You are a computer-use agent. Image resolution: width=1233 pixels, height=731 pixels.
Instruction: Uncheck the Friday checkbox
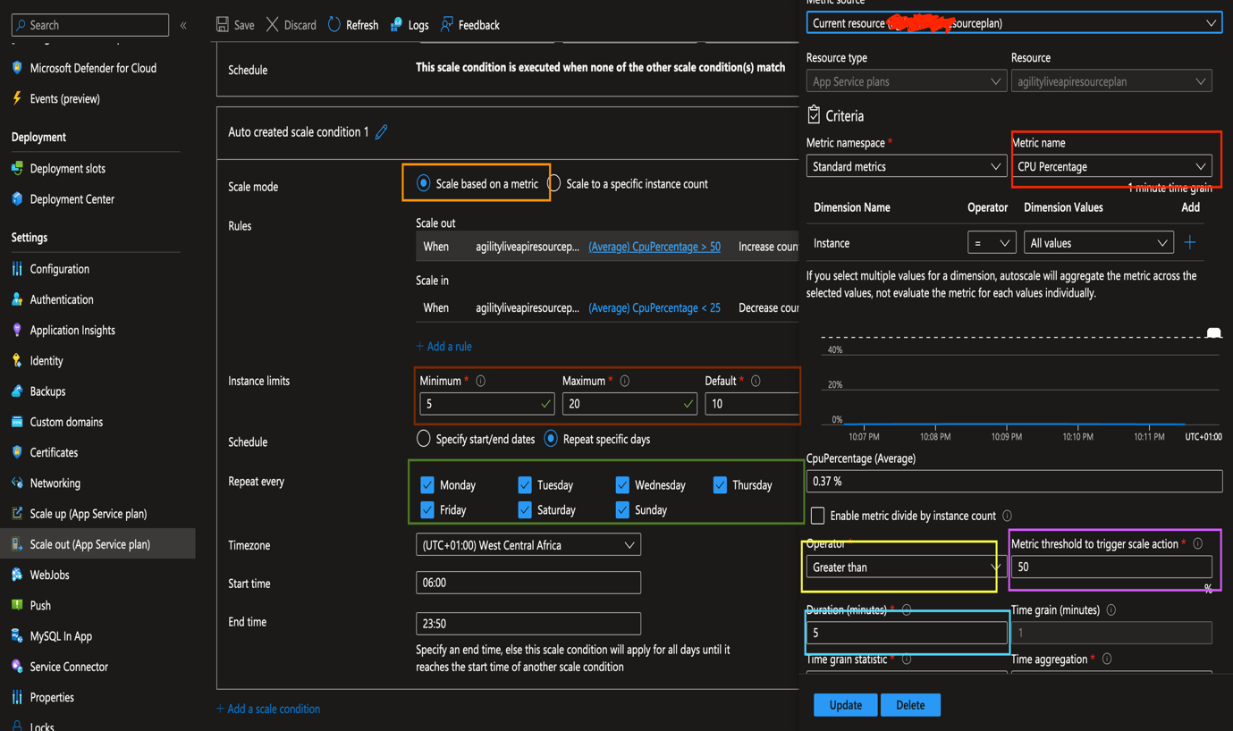(427, 509)
